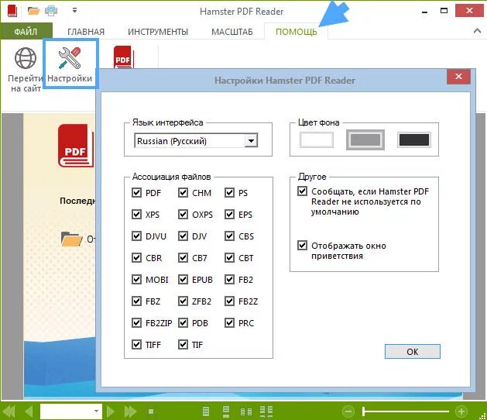Uncheck the CBT file association

coord(229,258)
